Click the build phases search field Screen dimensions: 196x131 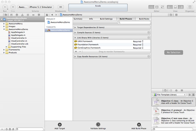click(134, 22)
